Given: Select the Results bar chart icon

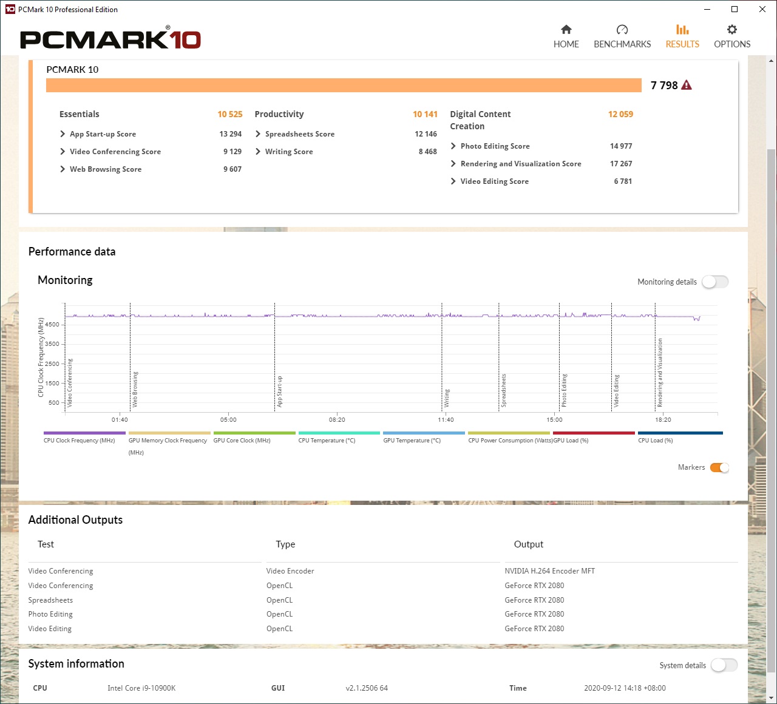Looking at the screenshot, I should [682, 30].
